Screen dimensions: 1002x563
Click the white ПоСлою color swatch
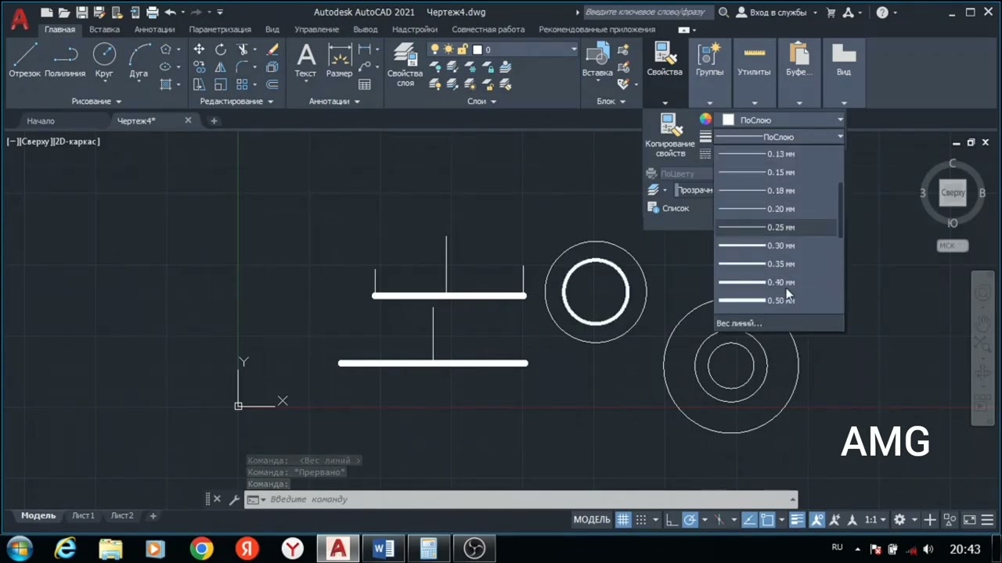tap(728, 120)
